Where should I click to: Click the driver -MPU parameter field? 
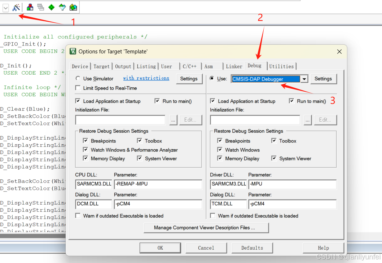pos(293,184)
